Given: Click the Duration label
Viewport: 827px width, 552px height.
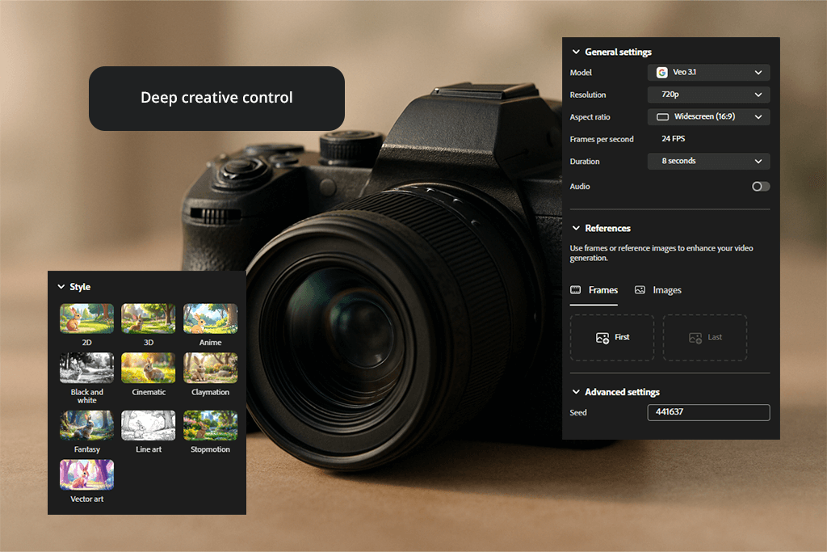Looking at the screenshot, I should point(585,162).
